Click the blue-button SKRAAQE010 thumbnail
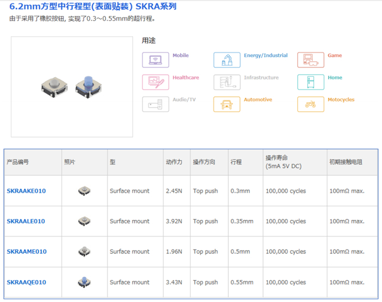Viewport: 382px width, 302px height. tap(84, 282)
